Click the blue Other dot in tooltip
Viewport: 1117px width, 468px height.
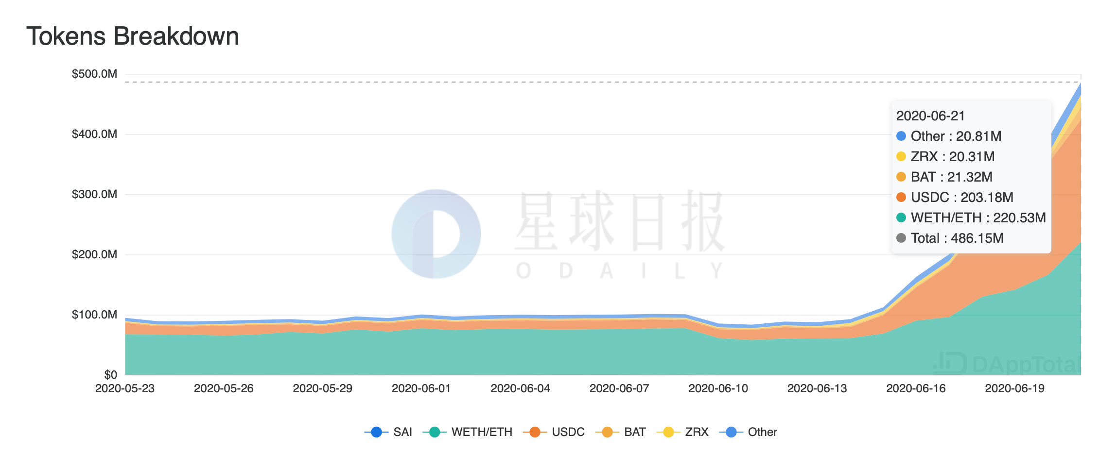(901, 136)
